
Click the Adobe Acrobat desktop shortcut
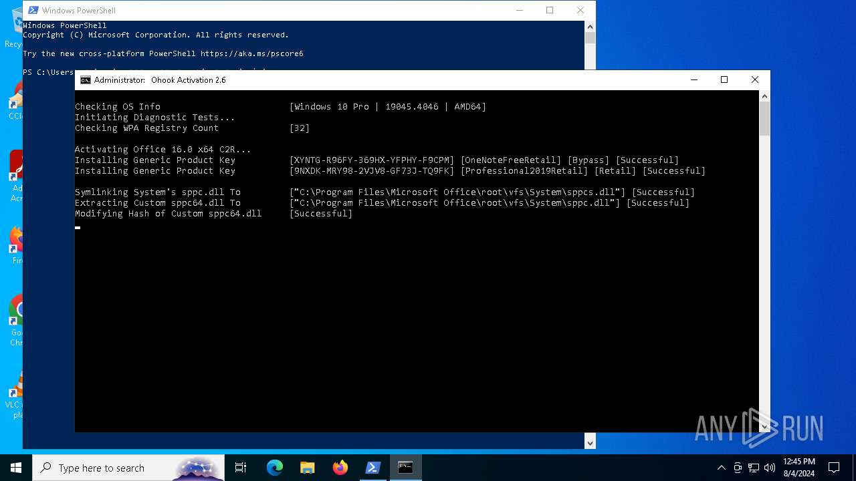[16, 175]
